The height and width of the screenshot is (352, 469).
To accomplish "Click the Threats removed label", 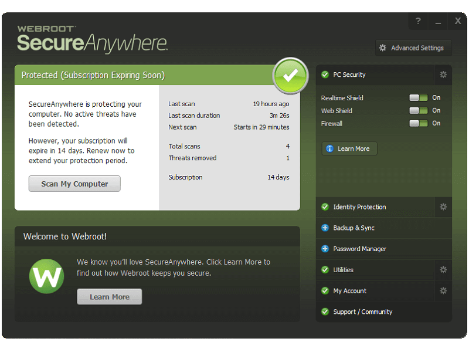I will point(192,158).
